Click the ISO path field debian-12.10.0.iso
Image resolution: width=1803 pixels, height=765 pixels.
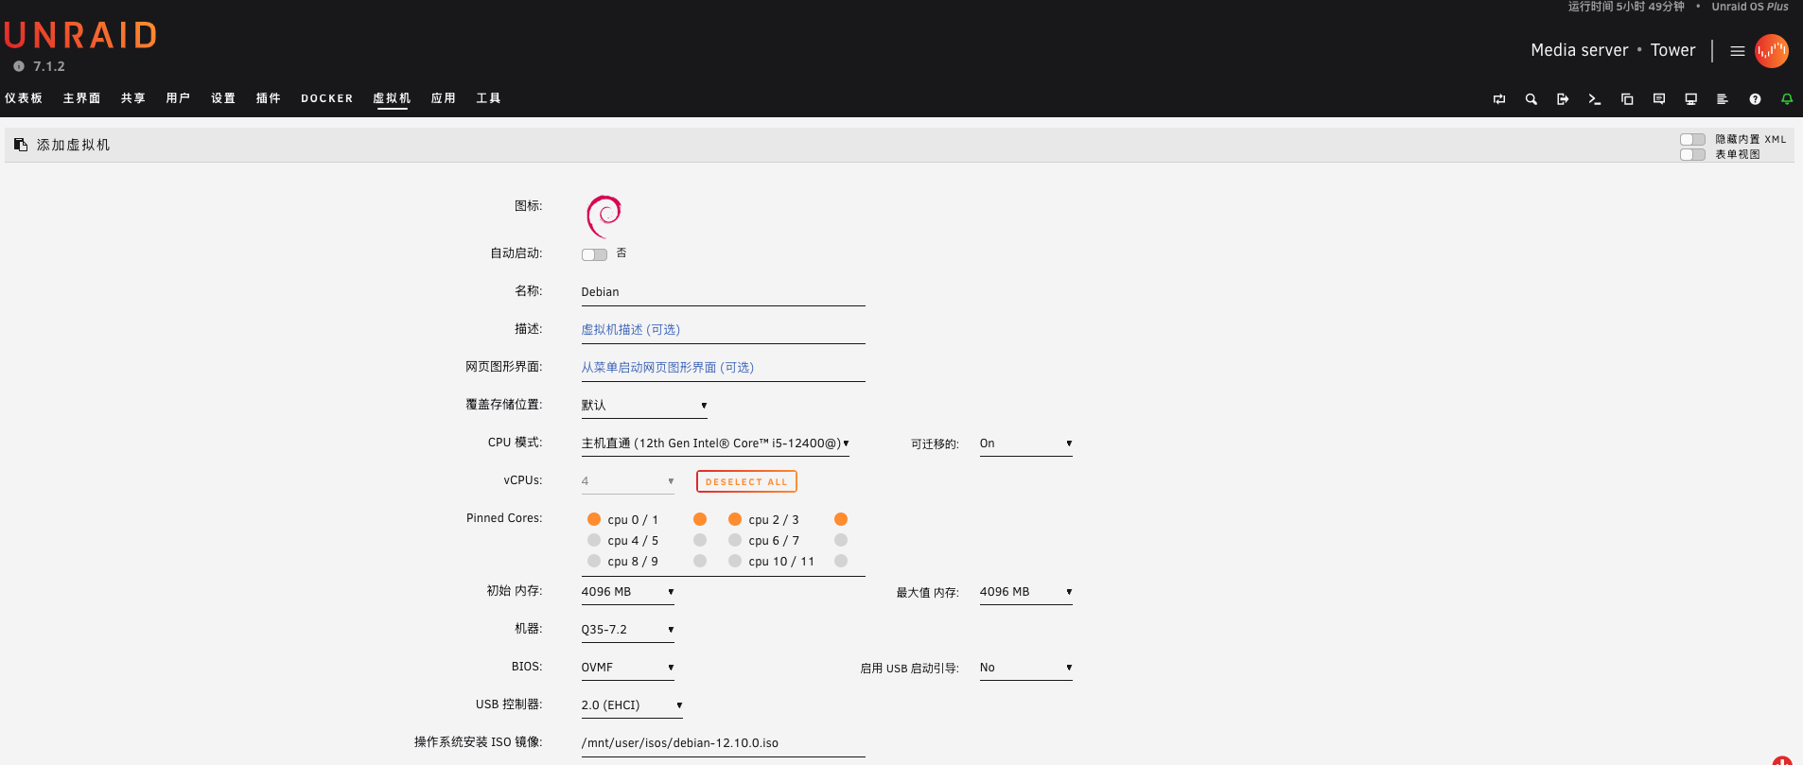tap(723, 743)
